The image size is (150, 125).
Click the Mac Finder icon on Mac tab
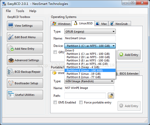[98, 24]
